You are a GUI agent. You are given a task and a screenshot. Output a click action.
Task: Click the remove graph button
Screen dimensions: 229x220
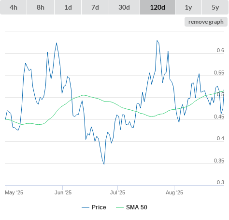(206, 22)
